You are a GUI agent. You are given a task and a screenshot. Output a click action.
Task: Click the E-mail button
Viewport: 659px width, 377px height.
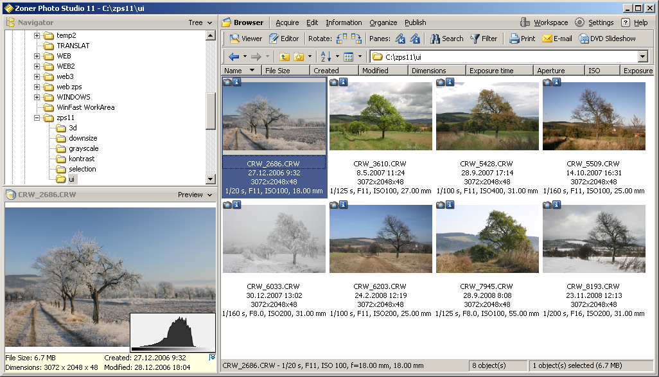(x=557, y=39)
